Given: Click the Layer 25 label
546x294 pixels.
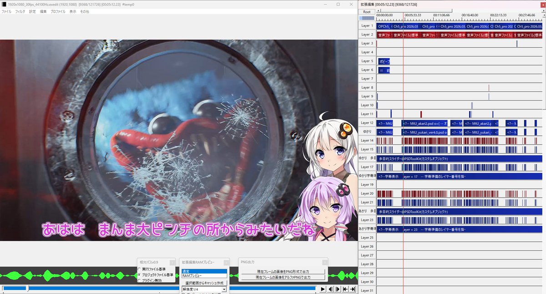Looking at the screenshot, I should point(367,238).
